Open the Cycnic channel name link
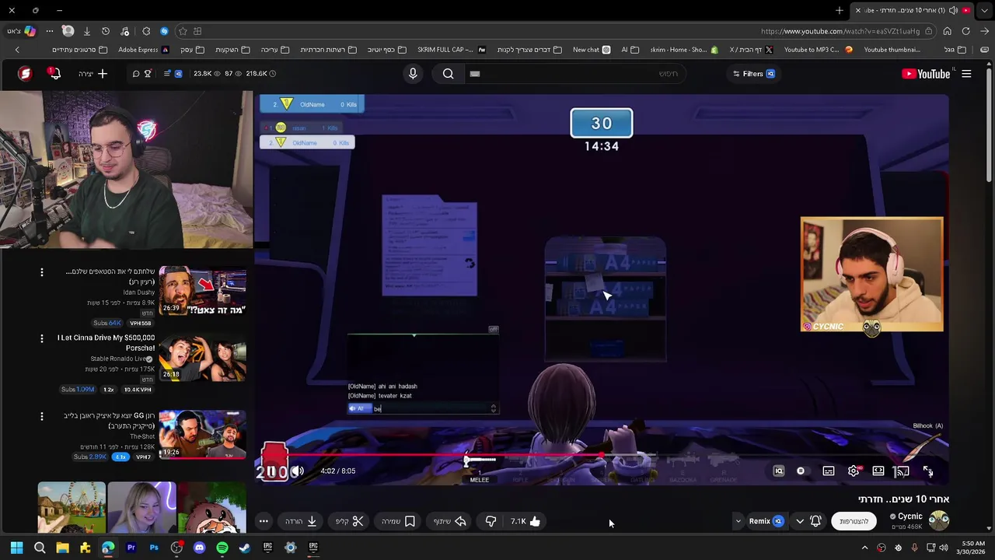 (910, 516)
